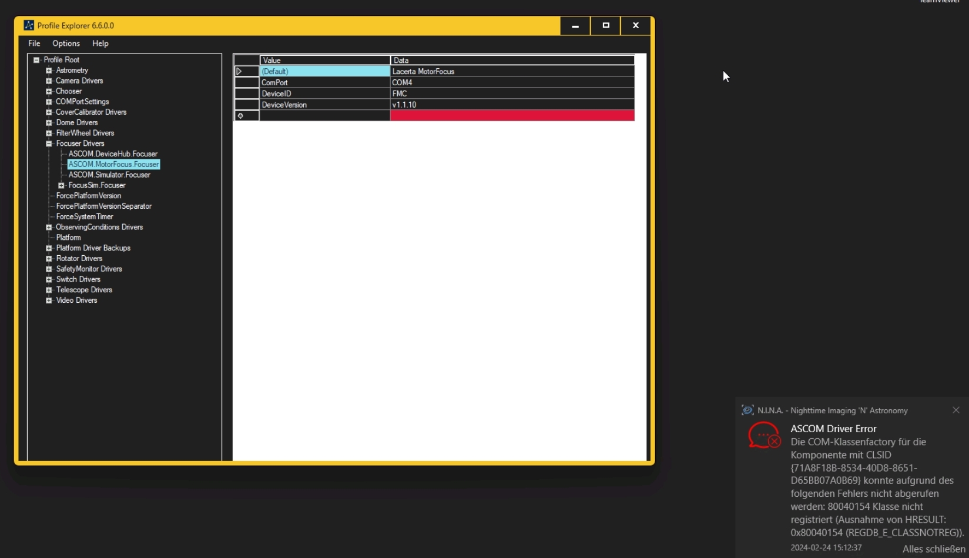Select the Camera Drivers label
969x558 pixels.
79,81
